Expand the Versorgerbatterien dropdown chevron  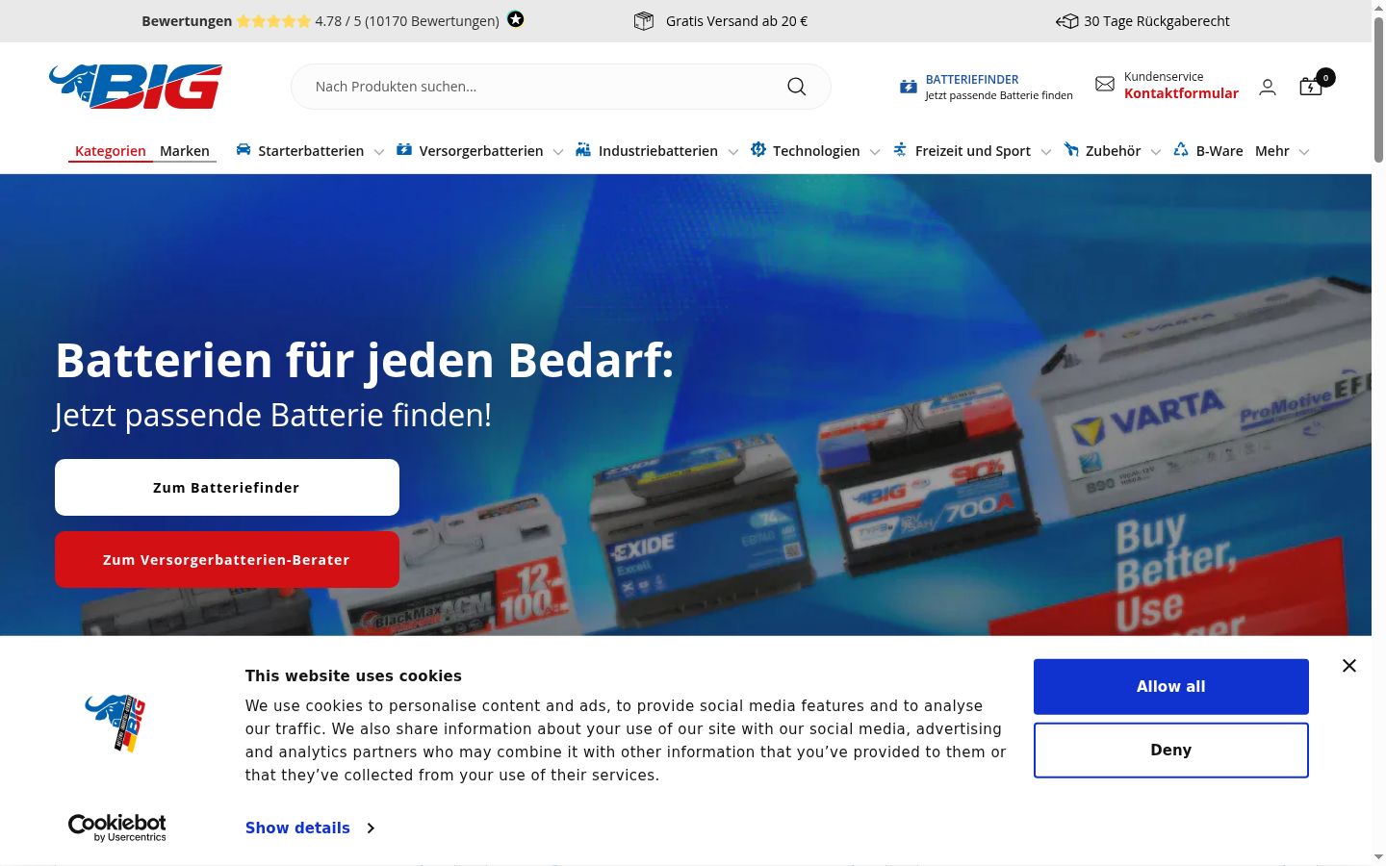point(558,152)
